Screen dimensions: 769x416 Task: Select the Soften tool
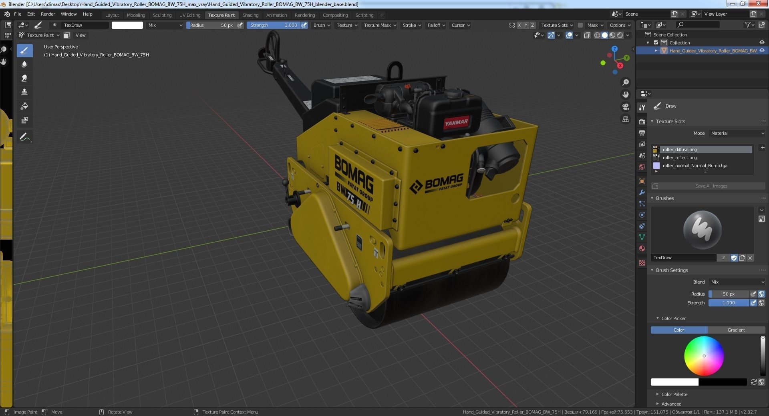[24, 64]
